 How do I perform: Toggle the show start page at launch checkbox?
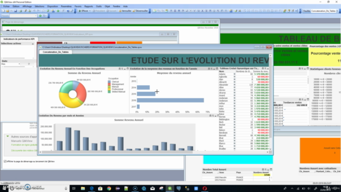click(5, 161)
